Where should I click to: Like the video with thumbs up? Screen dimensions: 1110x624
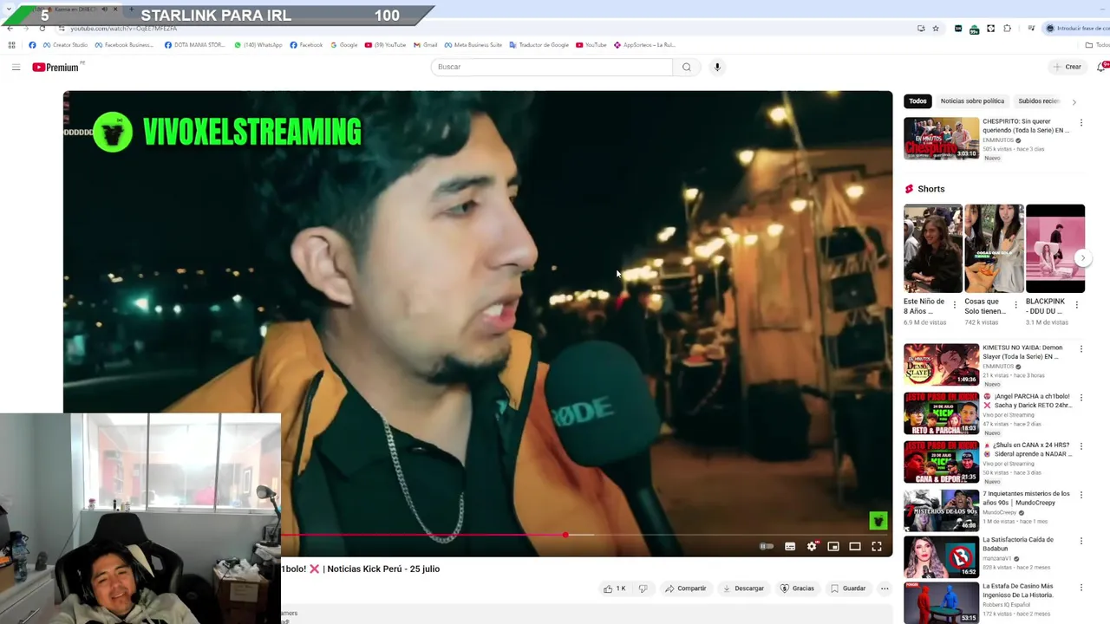click(615, 588)
